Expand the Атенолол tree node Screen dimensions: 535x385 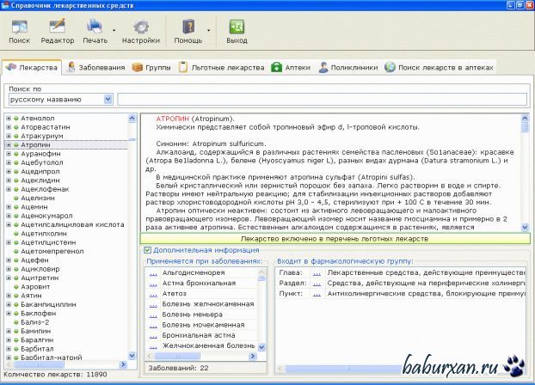[8, 118]
